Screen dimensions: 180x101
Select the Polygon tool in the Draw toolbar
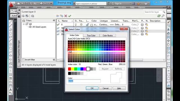tap(11, 33)
